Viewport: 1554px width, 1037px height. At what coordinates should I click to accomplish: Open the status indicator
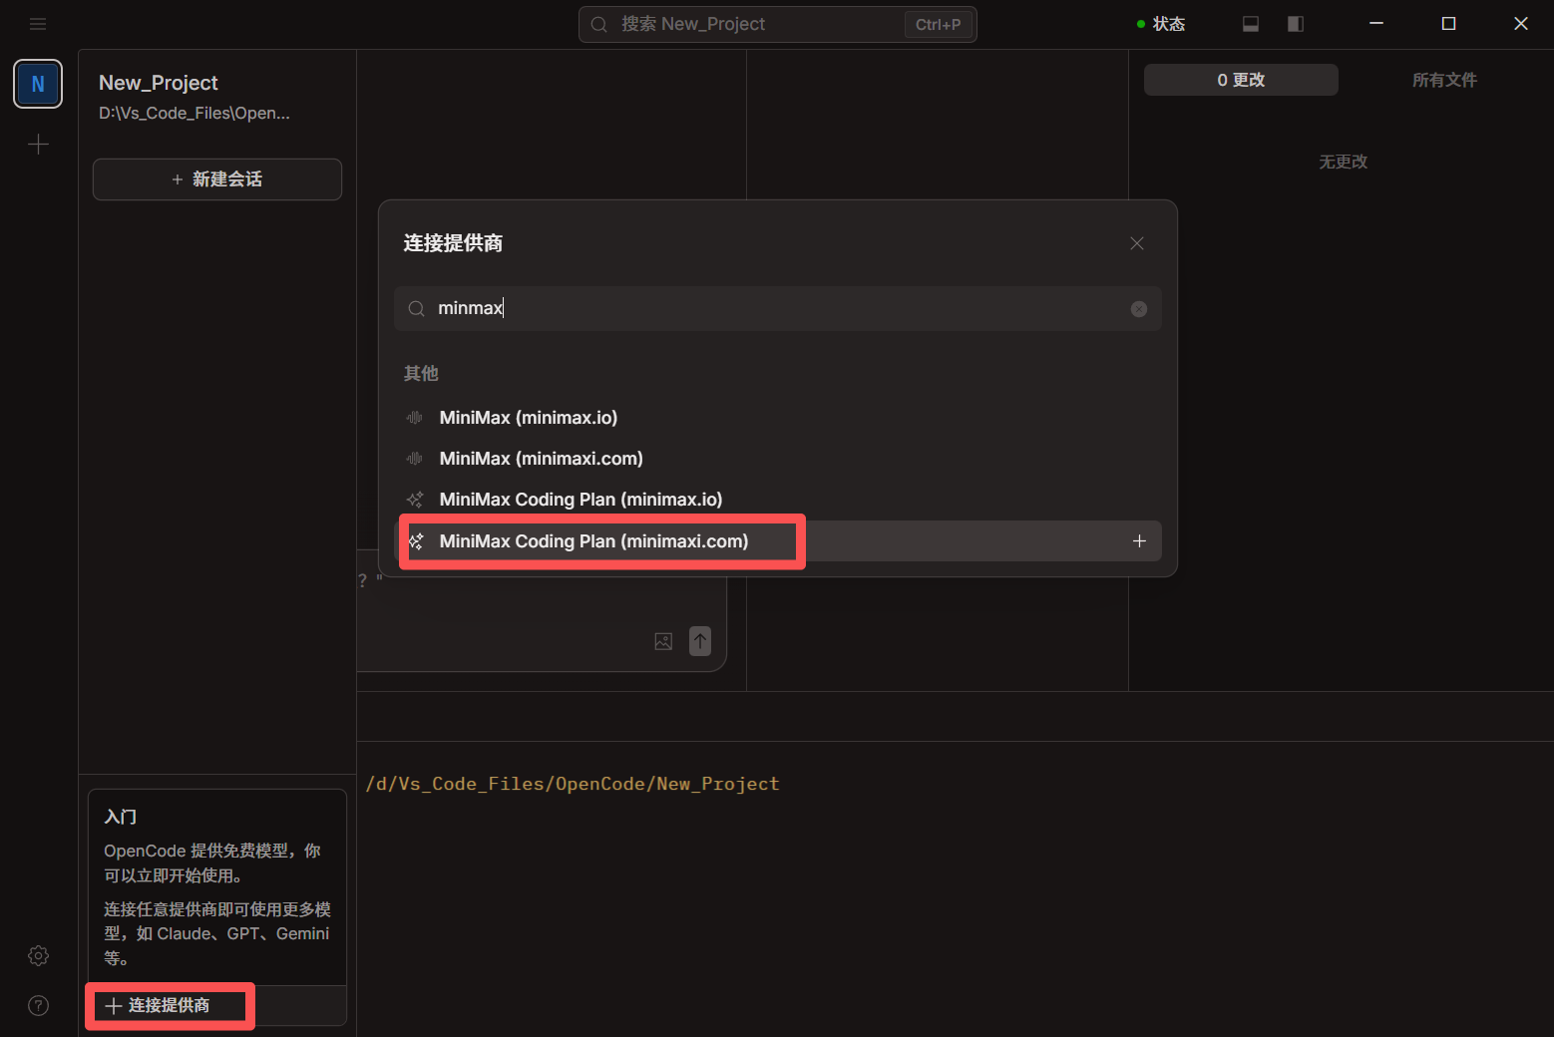click(1161, 24)
